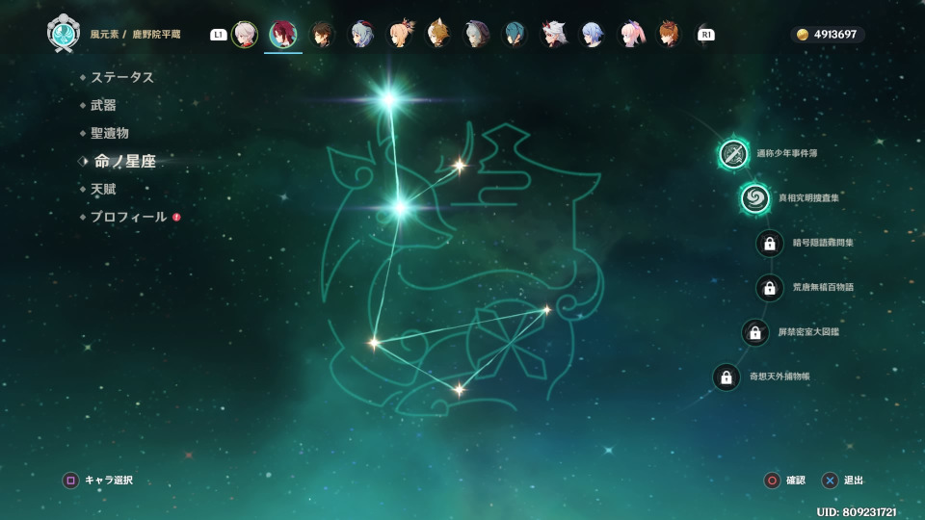This screenshot has width=925, height=520.
Task: Click the lock icon for 暗号隠語難問集
Action: coord(770,243)
